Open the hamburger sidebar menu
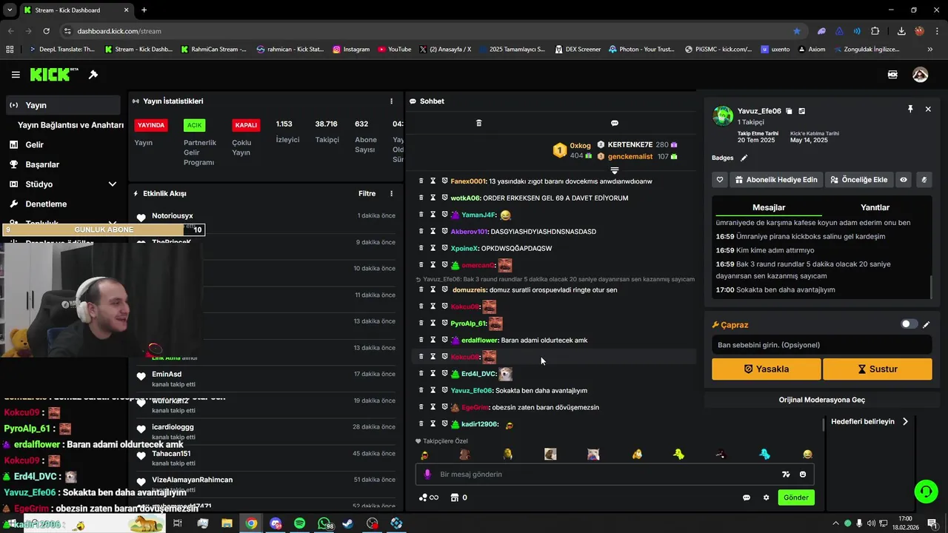This screenshot has height=533, width=948. pyautogui.click(x=16, y=75)
